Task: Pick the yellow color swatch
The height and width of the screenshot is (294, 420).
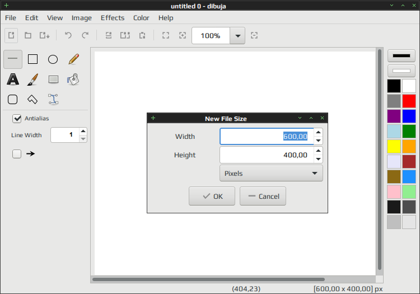Action: coord(394,147)
